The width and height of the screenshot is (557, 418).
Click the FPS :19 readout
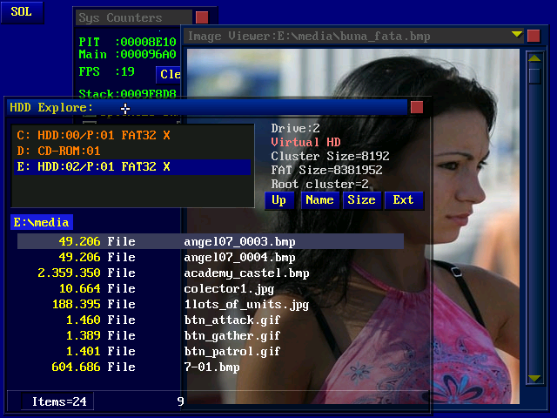[x=106, y=71]
